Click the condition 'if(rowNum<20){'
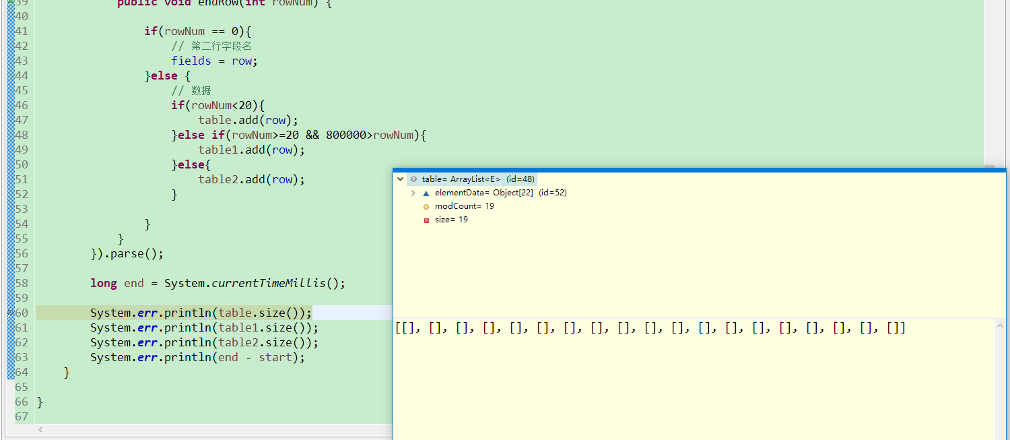The image size is (1010, 440). coord(218,105)
